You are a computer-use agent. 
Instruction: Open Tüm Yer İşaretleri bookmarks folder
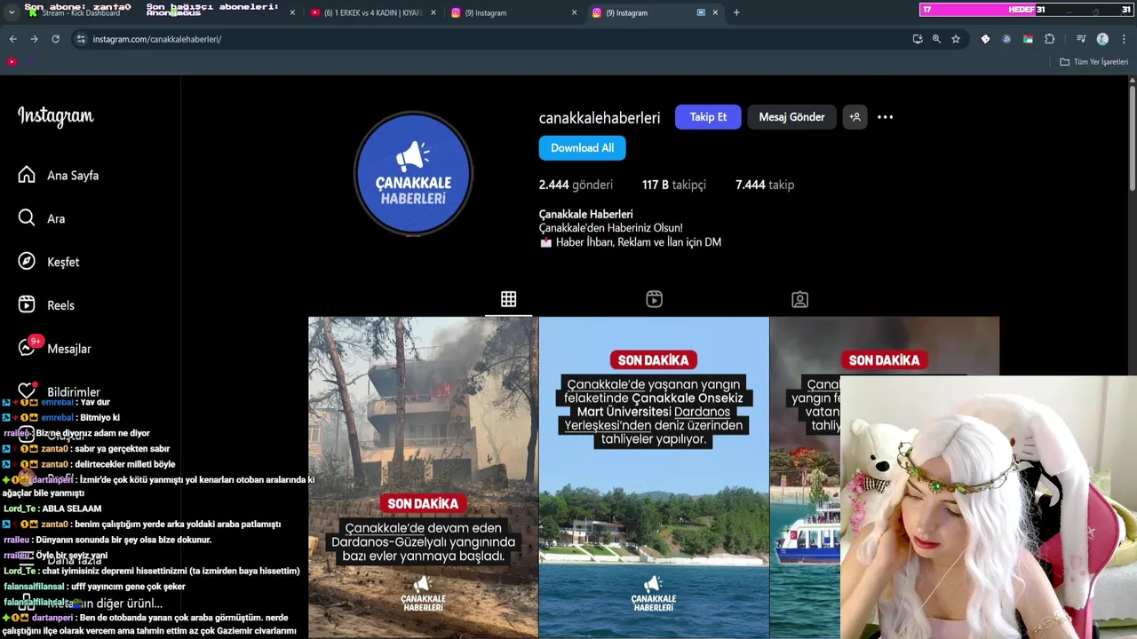tap(1093, 62)
